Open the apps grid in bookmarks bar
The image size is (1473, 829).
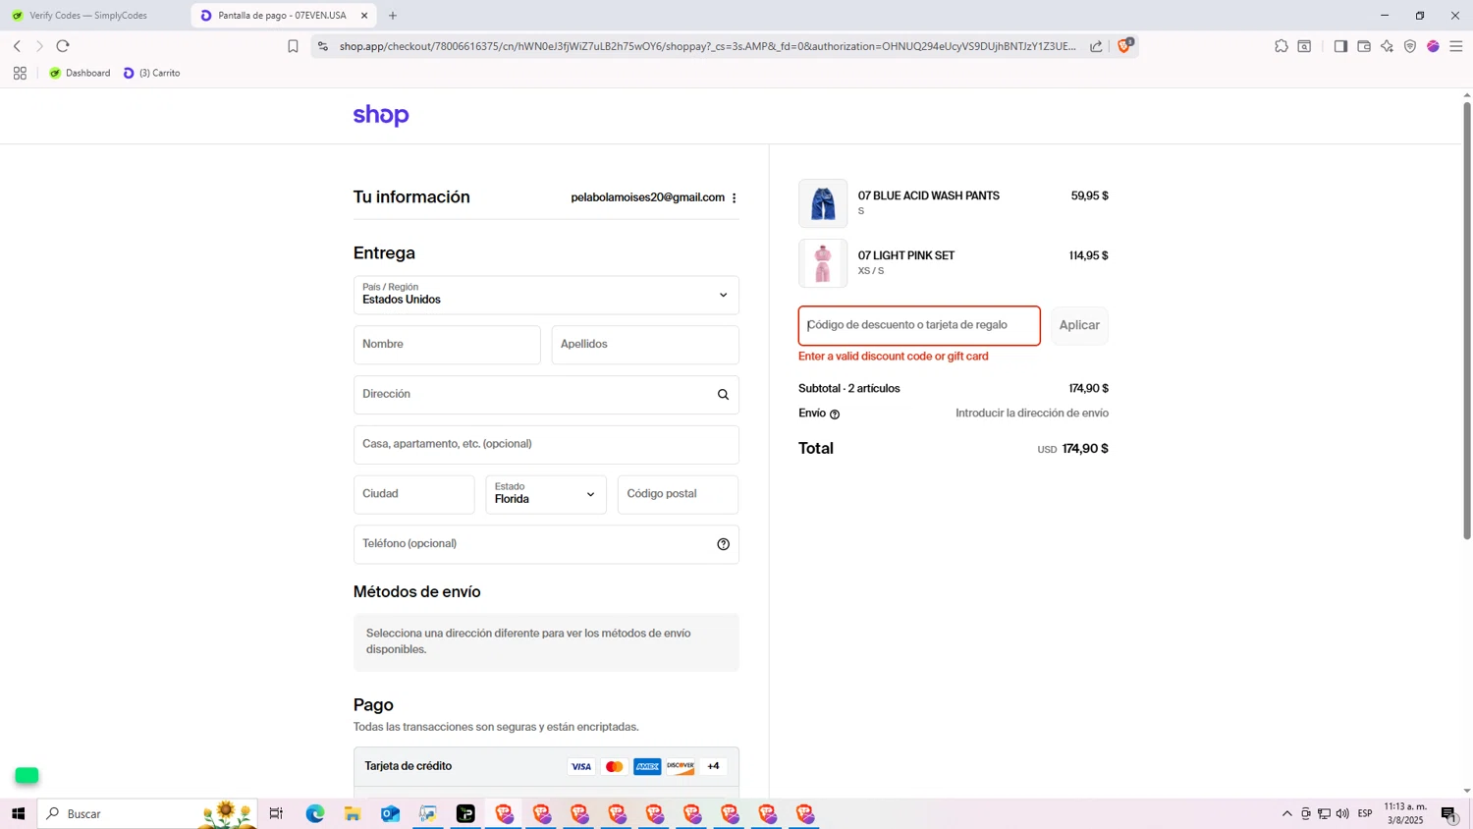tap(20, 73)
